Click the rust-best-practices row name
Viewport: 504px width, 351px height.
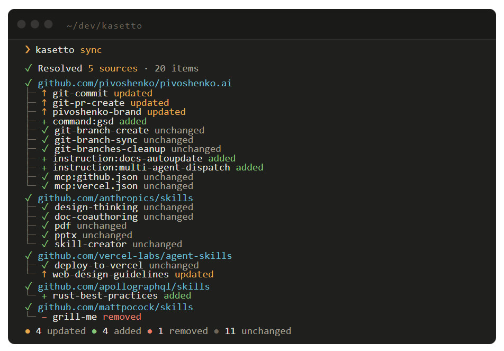tap(105, 296)
